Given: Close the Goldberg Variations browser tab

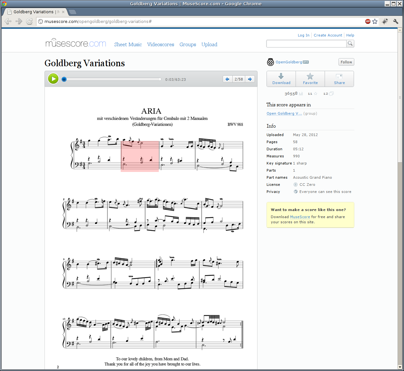Looking at the screenshot, I should pyautogui.click(x=63, y=12).
